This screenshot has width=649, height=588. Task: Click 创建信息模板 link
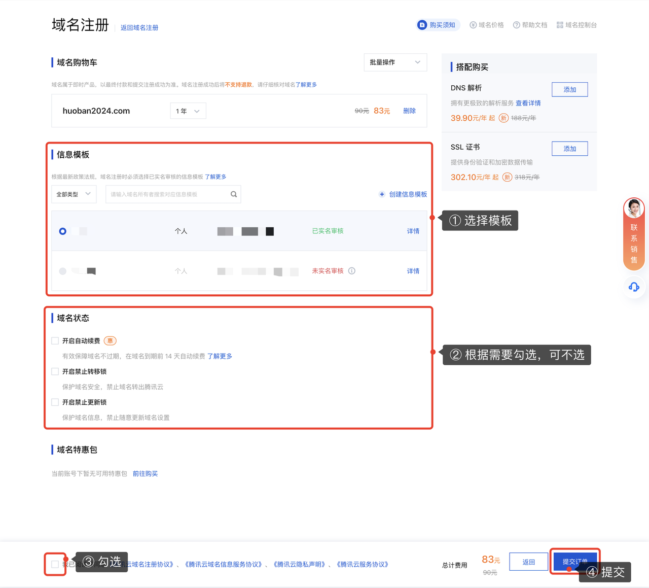click(403, 194)
